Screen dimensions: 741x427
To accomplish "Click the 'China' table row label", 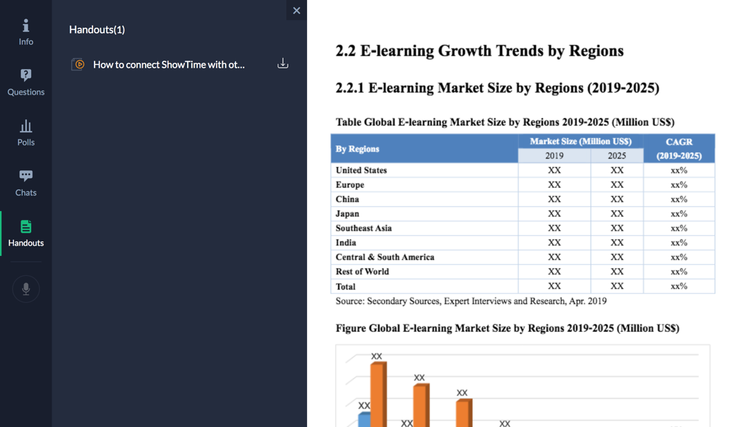I will 347,199.
